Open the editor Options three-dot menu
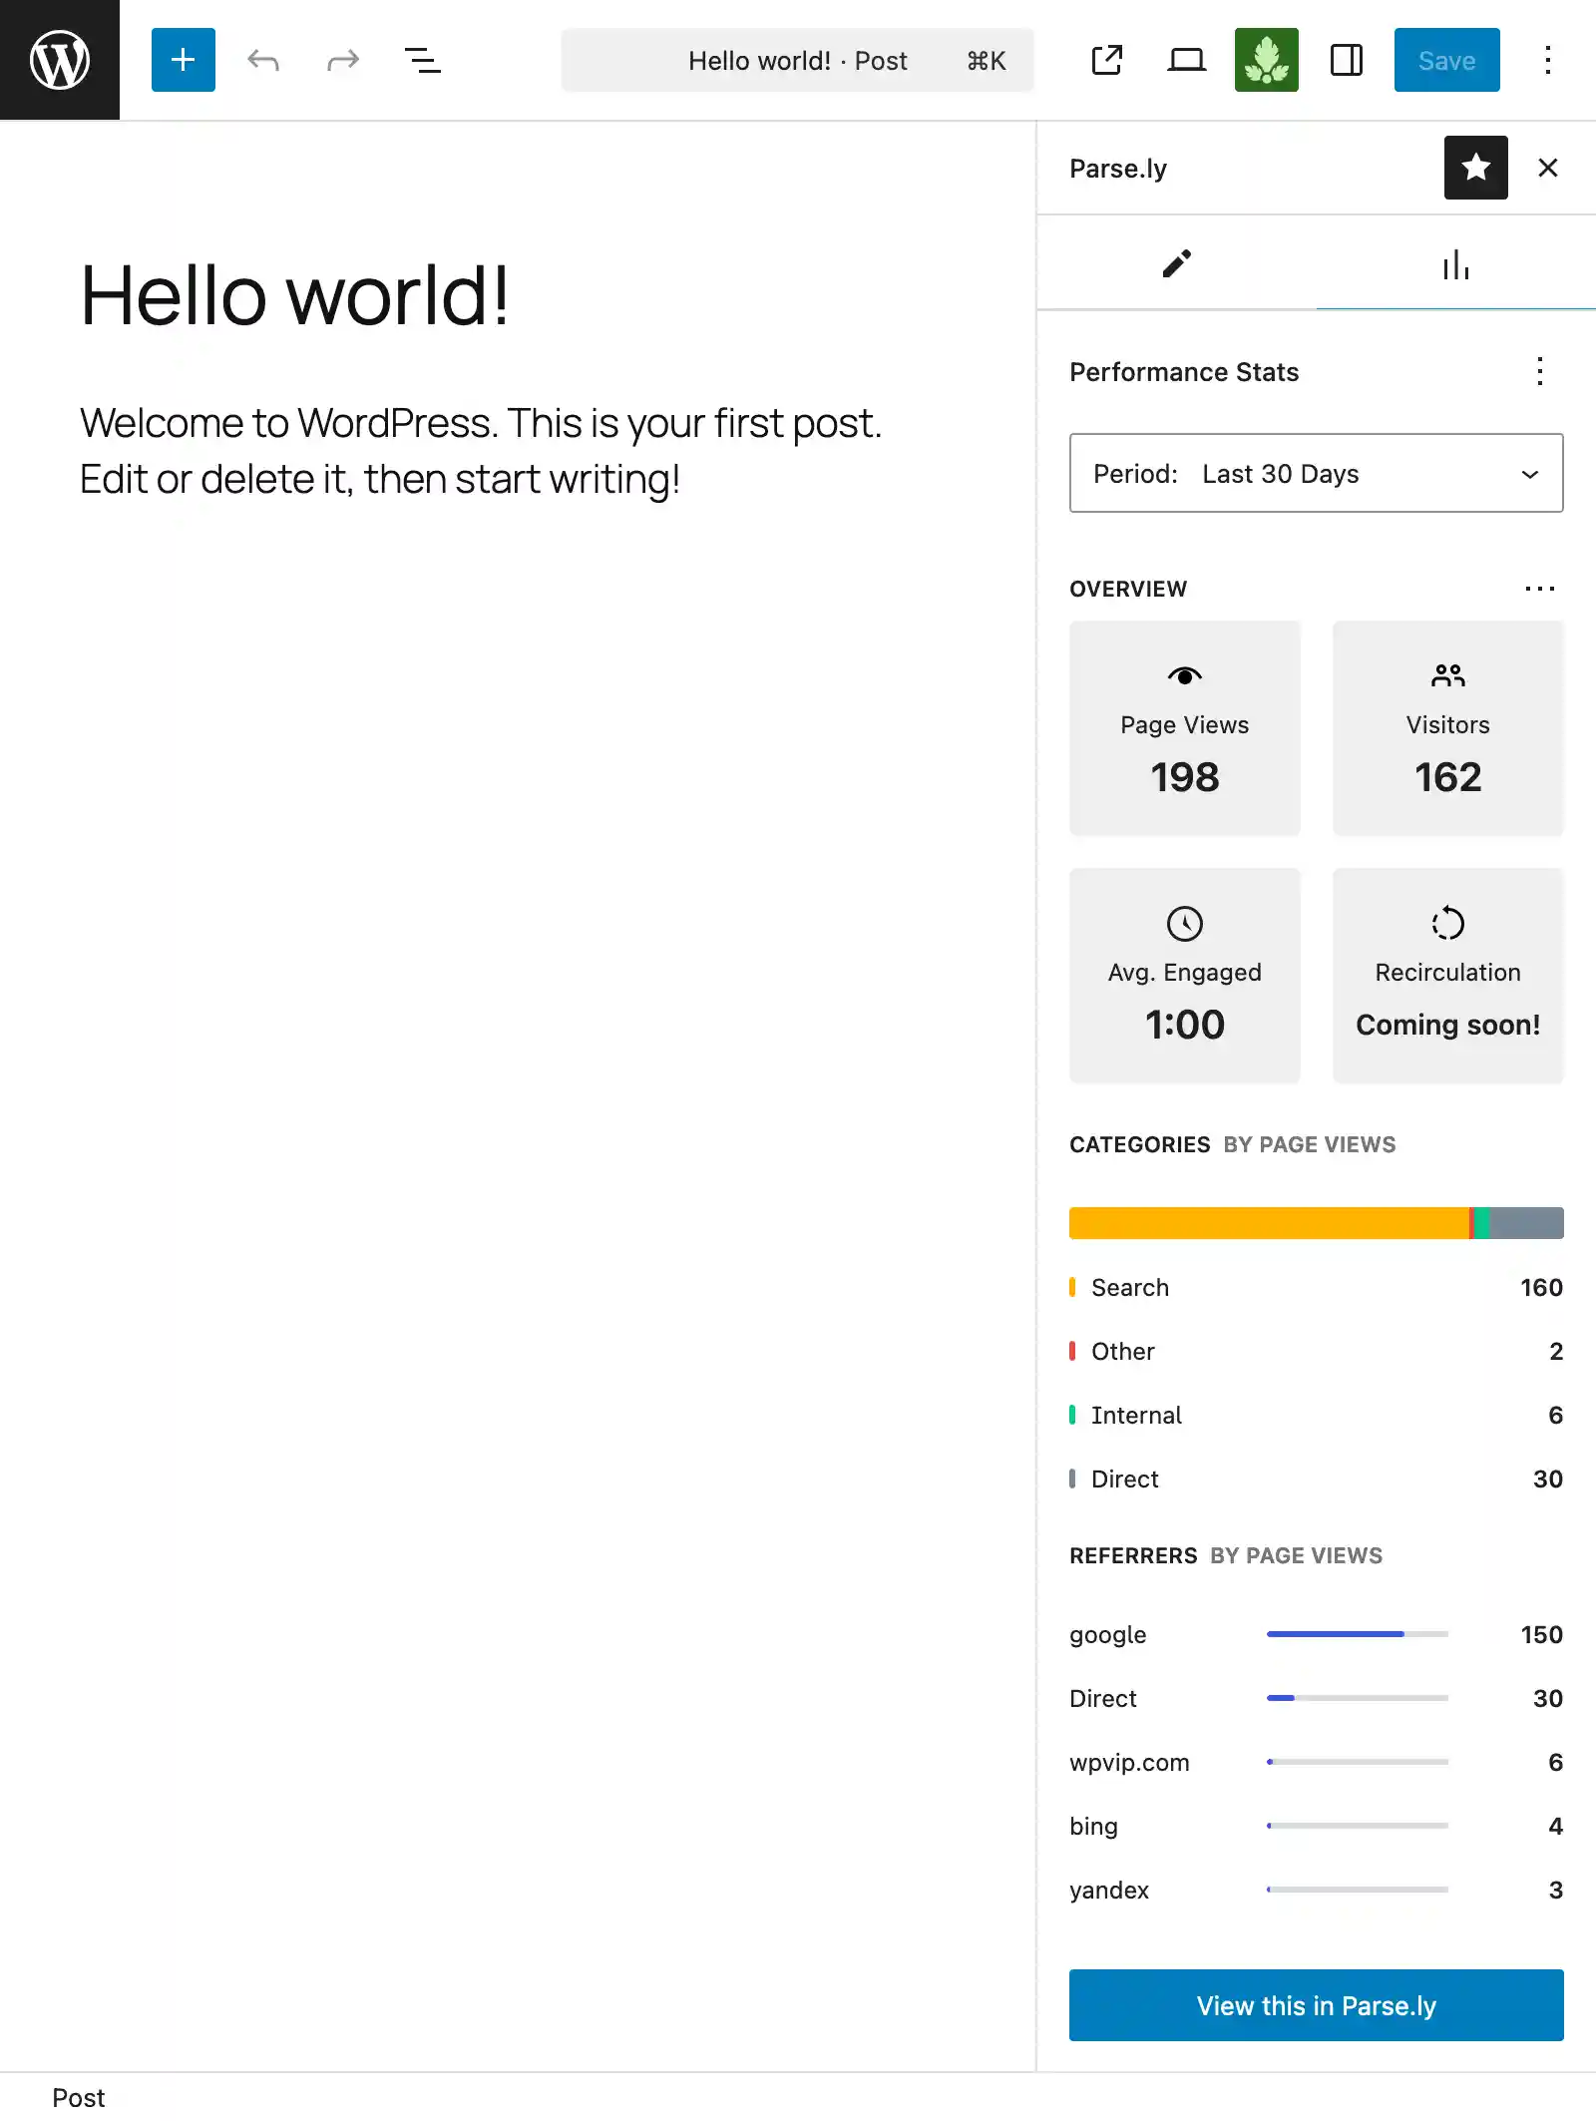The height and width of the screenshot is (2121, 1596). coord(1547,60)
